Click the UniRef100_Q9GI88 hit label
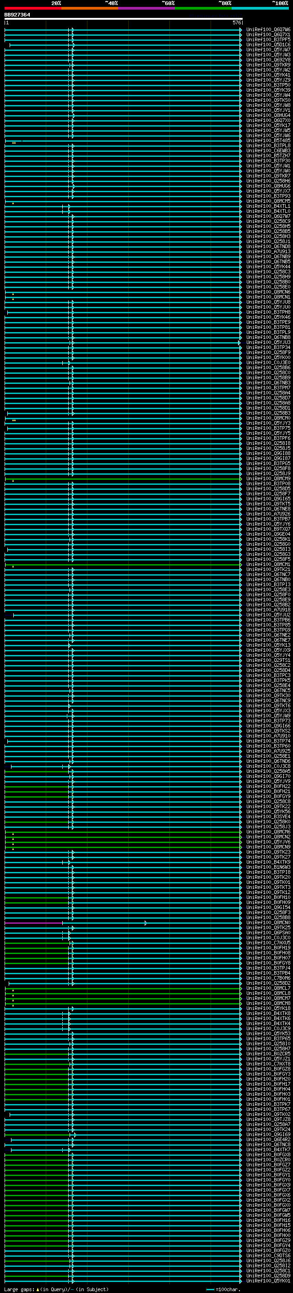 [x=268, y=453]
